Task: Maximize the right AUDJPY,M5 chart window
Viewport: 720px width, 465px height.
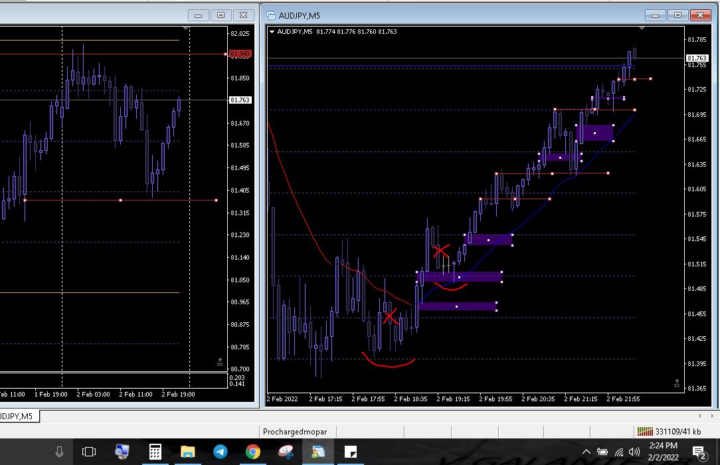Action: (678, 15)
